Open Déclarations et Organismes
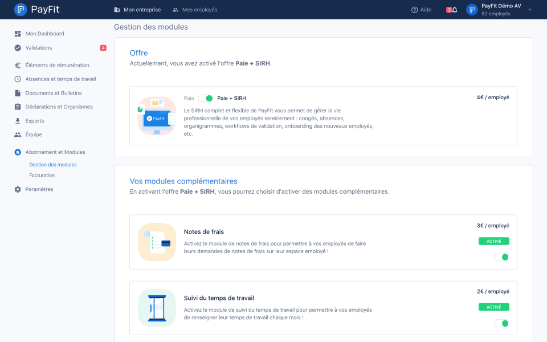This screenshot has height=342, width=547. pyautogui.click(x=59, y=107)
